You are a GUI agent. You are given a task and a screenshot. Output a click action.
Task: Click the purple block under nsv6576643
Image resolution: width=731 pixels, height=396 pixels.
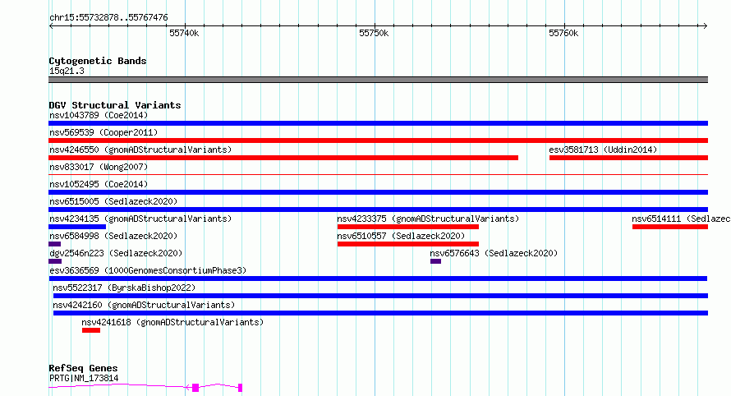coord(435,261)
